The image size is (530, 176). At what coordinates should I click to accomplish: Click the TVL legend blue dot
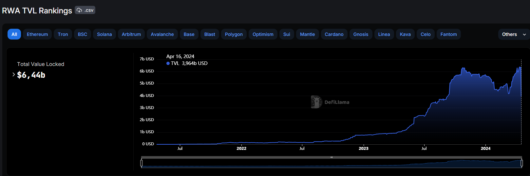pos(168,63)
